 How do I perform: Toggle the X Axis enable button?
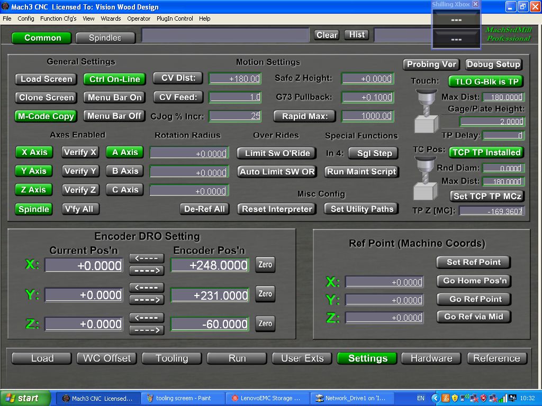point(34,152)
